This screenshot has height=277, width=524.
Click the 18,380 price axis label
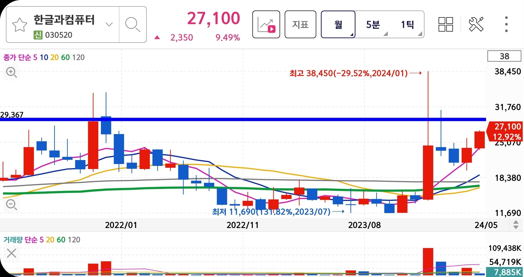508,178
